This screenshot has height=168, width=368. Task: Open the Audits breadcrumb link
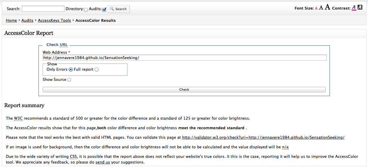click(x=27, y=21)
